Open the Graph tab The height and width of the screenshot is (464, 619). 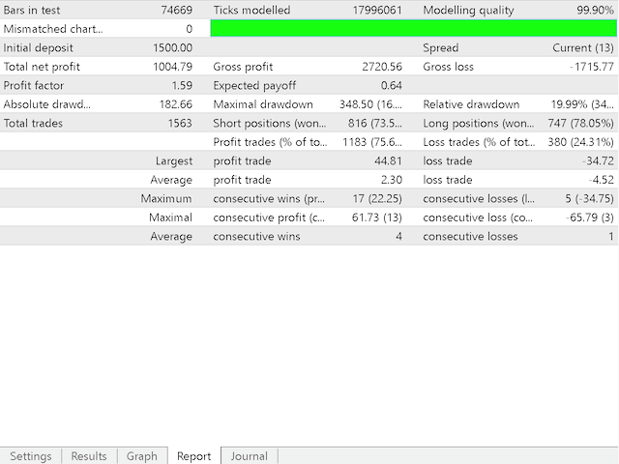[x=142, y=456]
